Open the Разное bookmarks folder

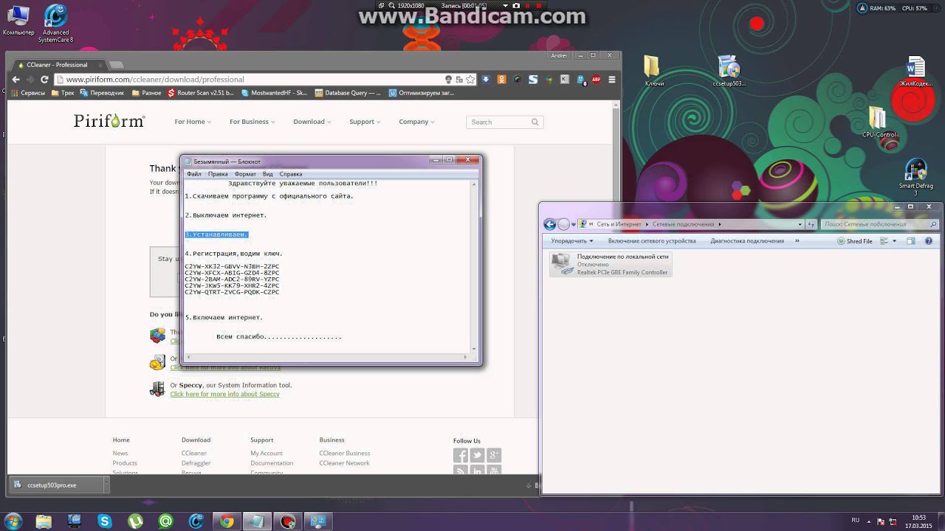point(146,93)
